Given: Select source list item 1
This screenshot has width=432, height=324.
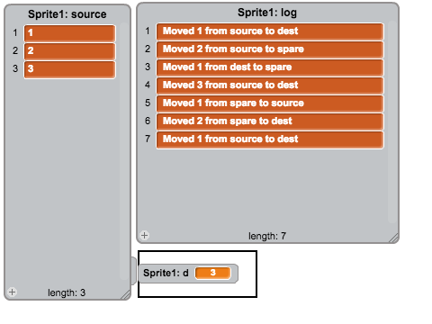Looking at the screenshot, I should tap(70, 33).
